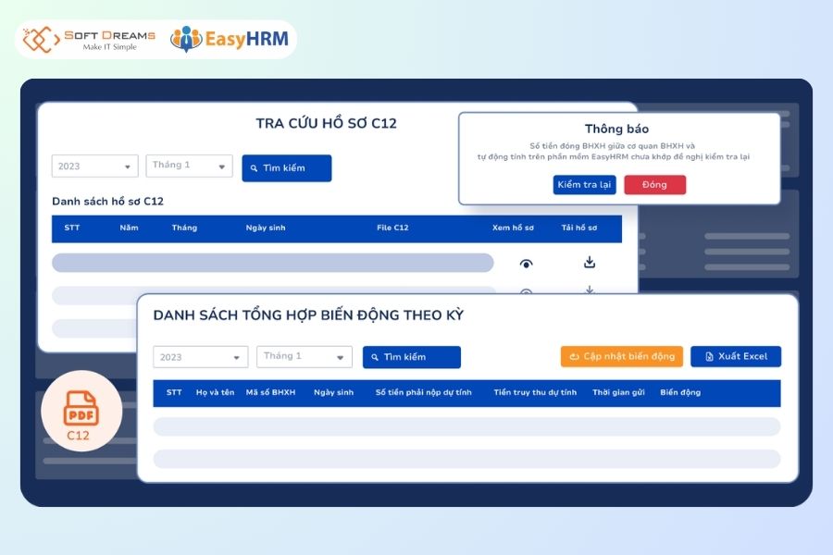
Task: Click the orange Cập nhật biến động button
Action: 622,356
